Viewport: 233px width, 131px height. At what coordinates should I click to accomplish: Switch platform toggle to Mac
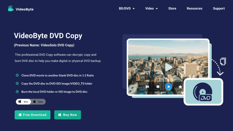(38, 102)
